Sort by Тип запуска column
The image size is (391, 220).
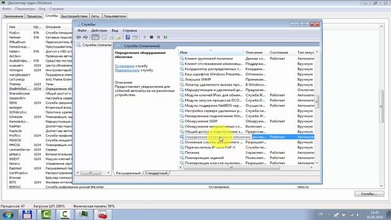tap(305, 53)
